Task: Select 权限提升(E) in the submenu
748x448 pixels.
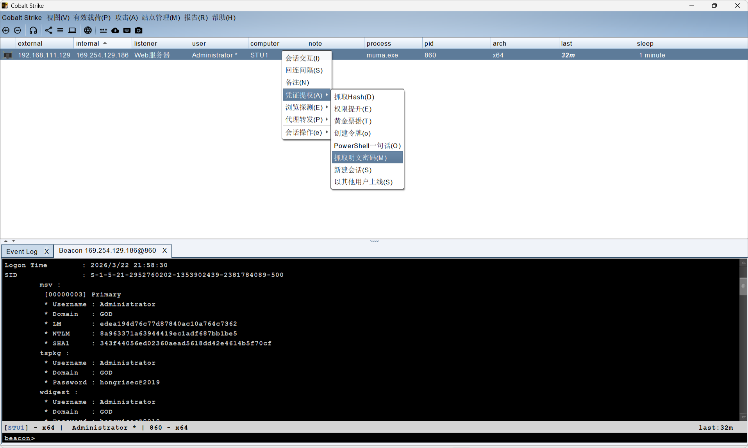Action: coord(367,109)
